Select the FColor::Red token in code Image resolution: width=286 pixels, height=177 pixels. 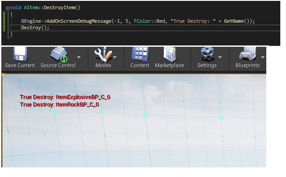(149, 21)
